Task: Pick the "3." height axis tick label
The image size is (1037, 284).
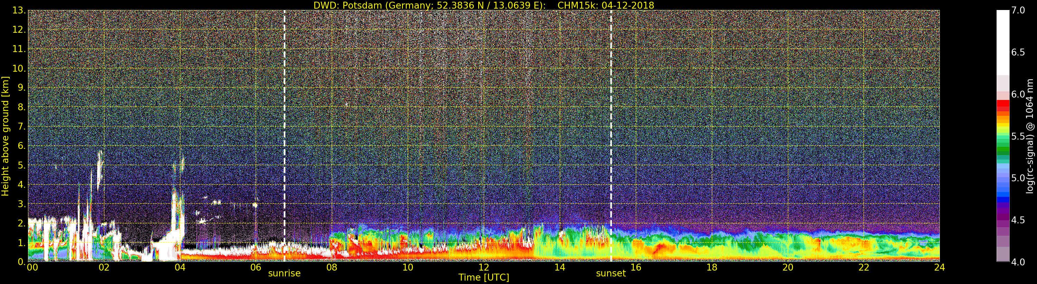Action: pyautogui.click(x=21, y=204)
